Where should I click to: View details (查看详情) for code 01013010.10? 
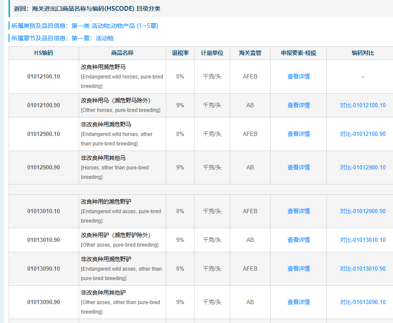click(x=298, y=211)
